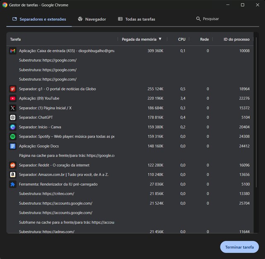The height and width of the screenshot is (259, 265).
Task: Click the Spotify tab icon
Action: pyautogui.click(x=13, y=137)
